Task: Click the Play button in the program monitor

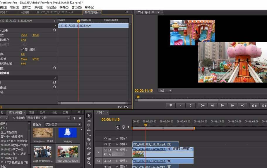Action: coord(222,106)
